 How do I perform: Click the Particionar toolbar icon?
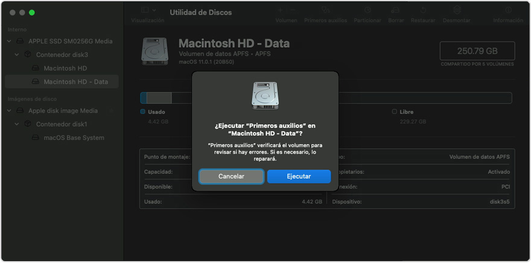click(x=367, y=10)
